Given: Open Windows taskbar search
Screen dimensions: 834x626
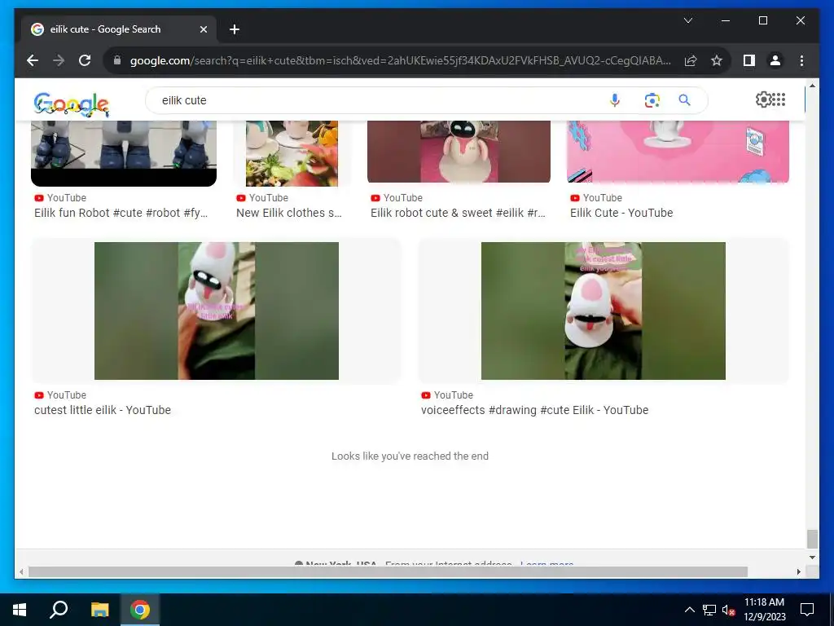Looking at the screenshot, I should (59, 610).
